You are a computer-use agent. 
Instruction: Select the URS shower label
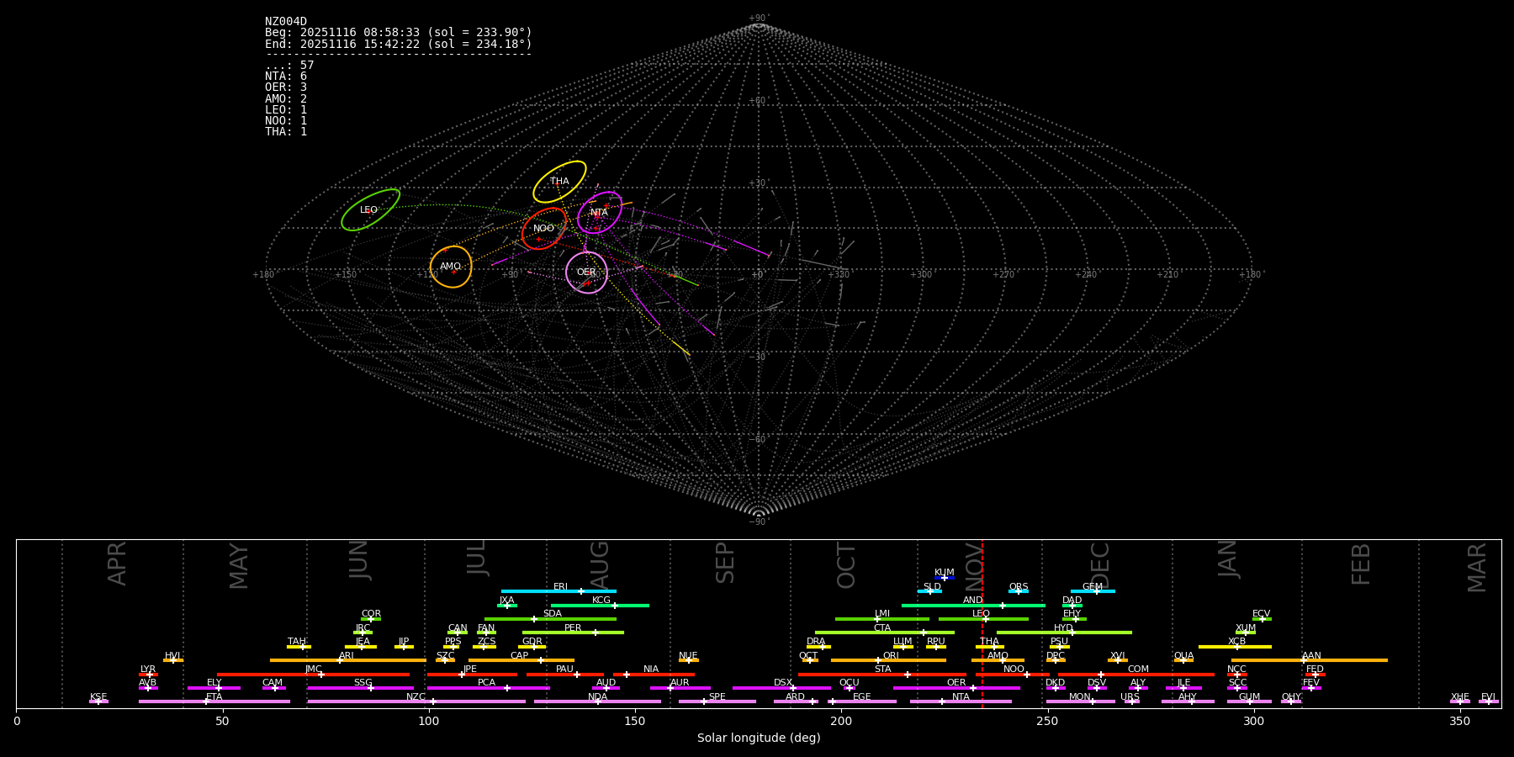(1130, 697)
